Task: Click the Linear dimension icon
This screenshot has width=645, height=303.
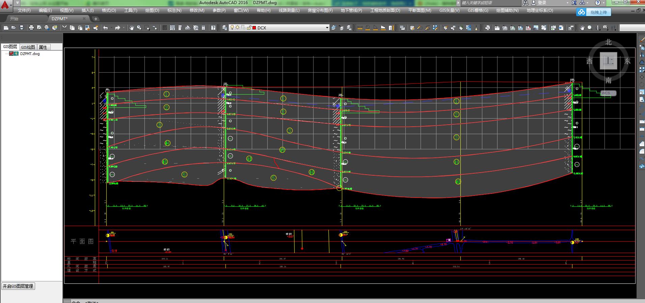Action: click(x=360, y=28)
